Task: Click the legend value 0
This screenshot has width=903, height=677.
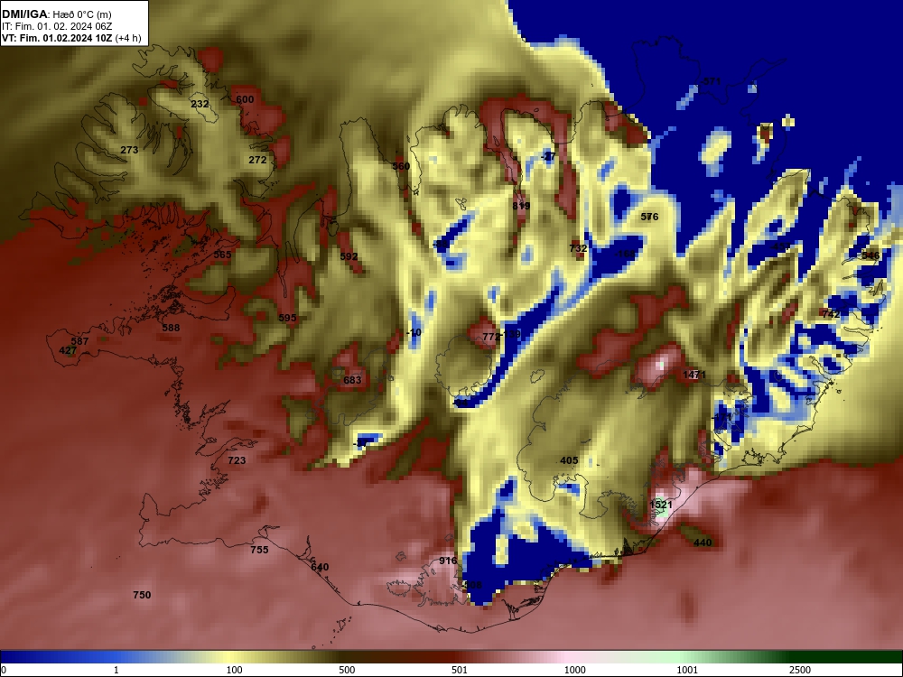Action: (x=4, y=670)
